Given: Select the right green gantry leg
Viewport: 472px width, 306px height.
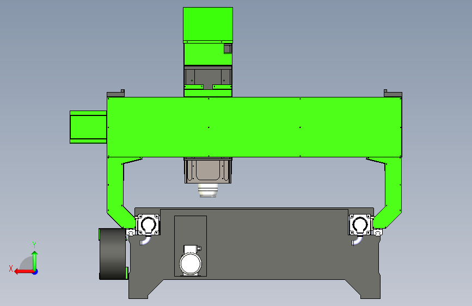Looking at the screenshot, I should pos(393,193).
